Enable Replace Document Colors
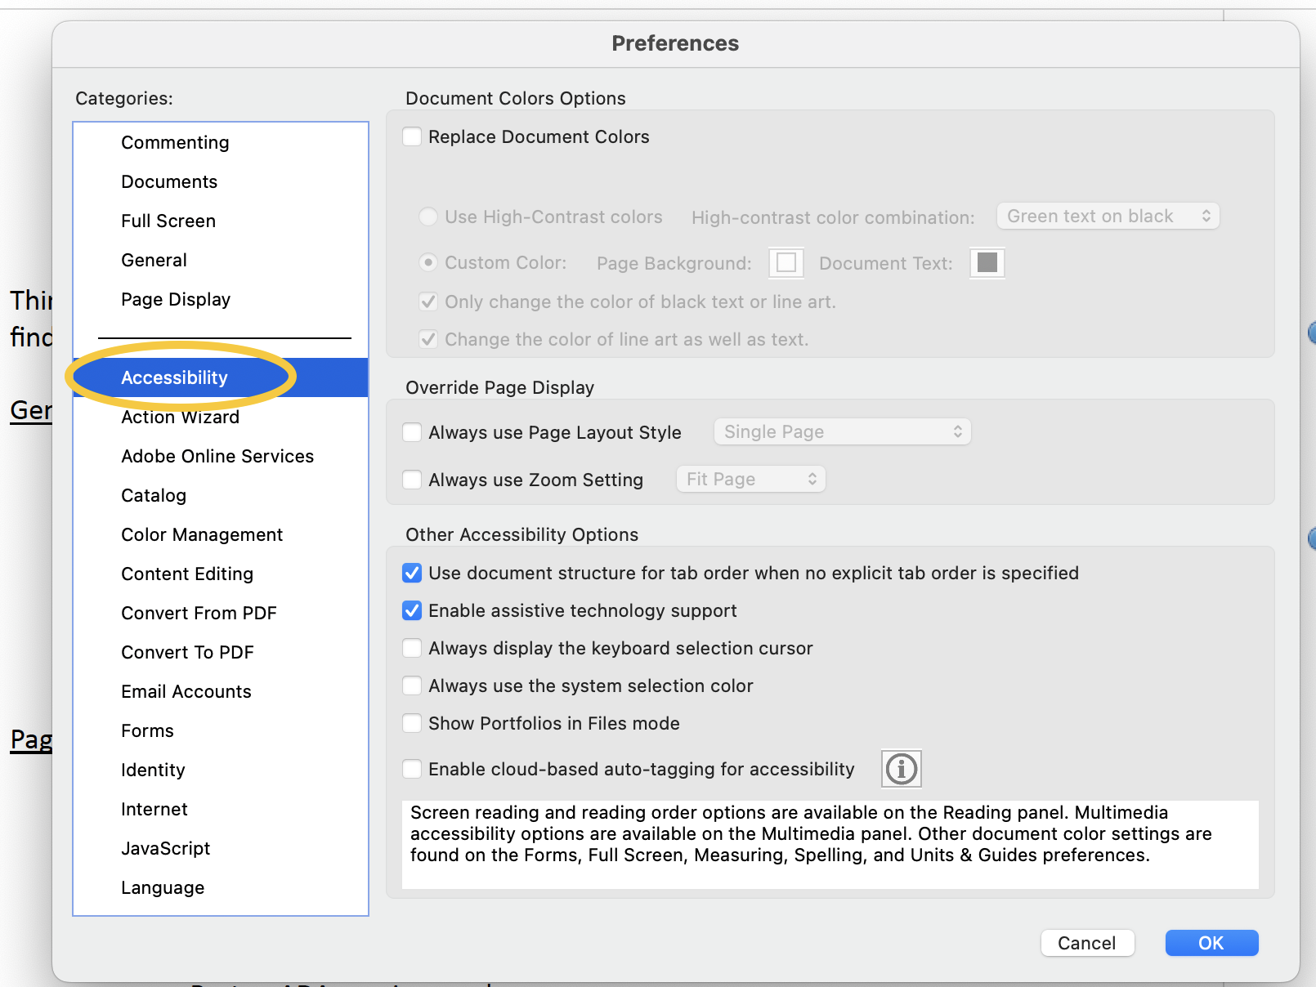Viewport: 1316px width, 987px height. pyautogui.click(x=412, y=136)
